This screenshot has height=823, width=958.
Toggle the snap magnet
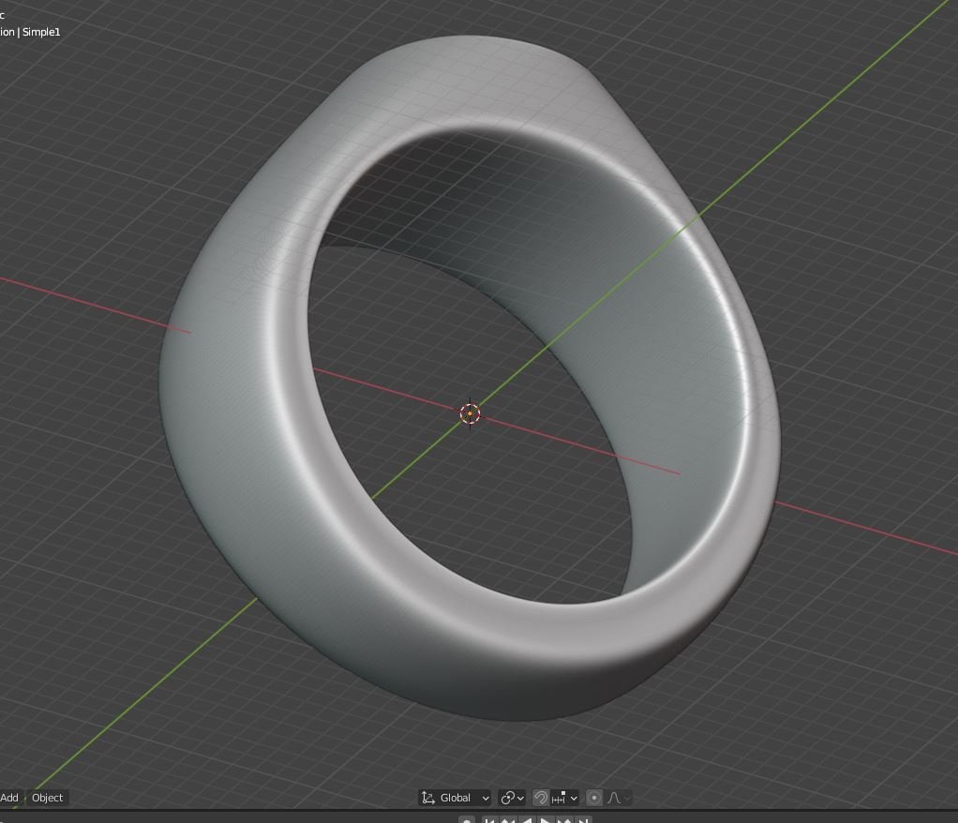(x=540, y=798)
